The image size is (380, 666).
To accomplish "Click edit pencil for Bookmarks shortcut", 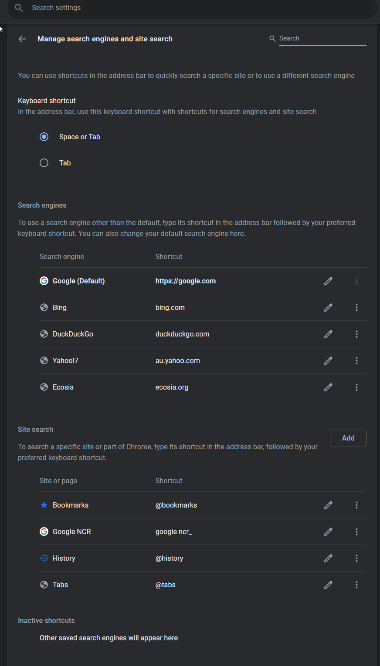I will point(328,505).
